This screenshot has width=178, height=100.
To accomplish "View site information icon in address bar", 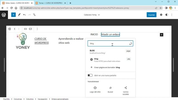I will click(x=21, y=8).
